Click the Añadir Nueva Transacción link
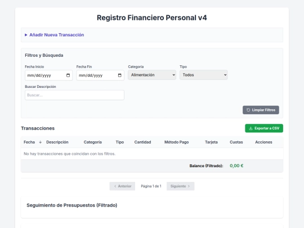The width and height of the screenshot is (304, 228). click(x=57, y=35)
